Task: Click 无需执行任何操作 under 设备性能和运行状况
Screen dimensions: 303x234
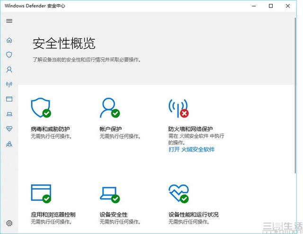Action: tap(189, 222)
